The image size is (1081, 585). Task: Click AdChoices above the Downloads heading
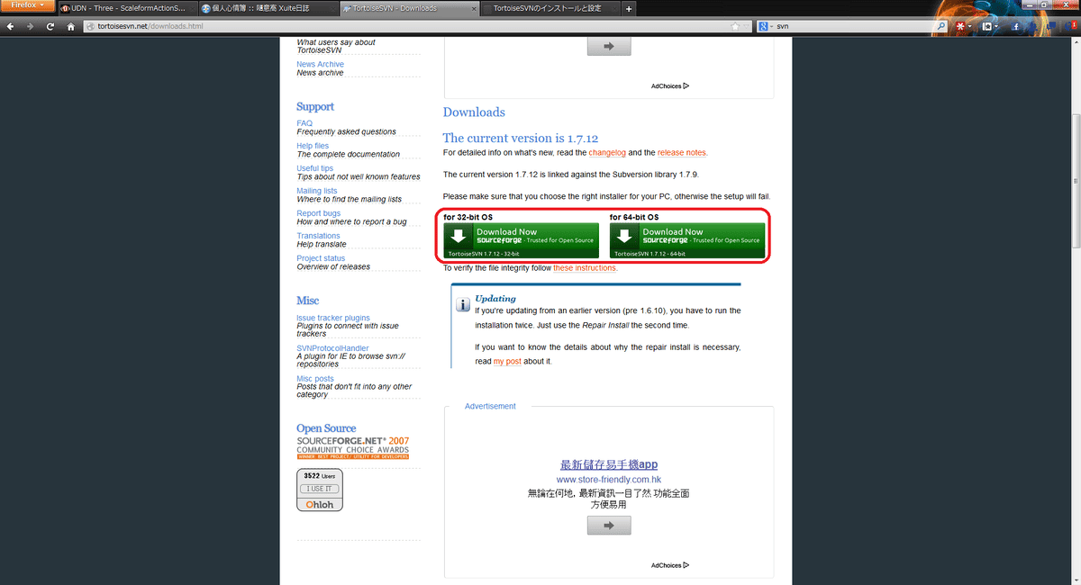coord(670,86)
